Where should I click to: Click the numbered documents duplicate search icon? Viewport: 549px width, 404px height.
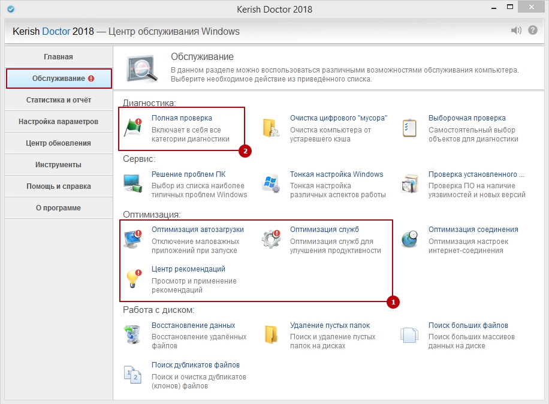pyautogui.click(x=132, y=374)
